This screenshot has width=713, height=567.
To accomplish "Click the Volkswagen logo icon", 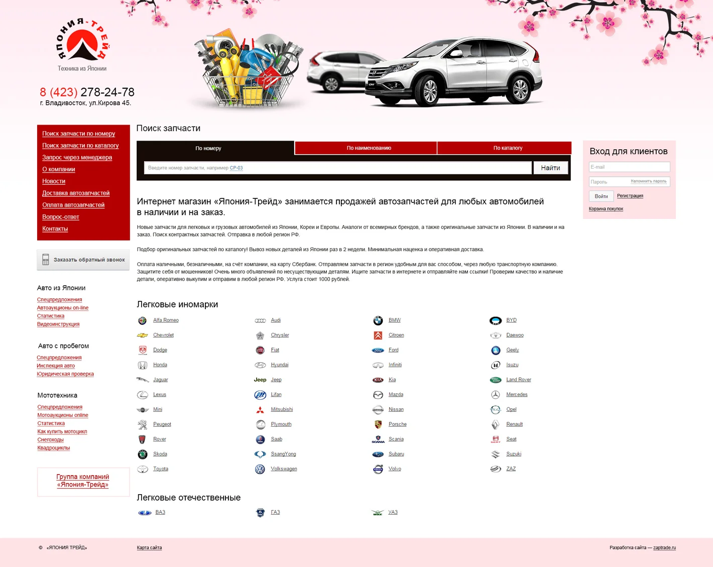I will point(260,469).
